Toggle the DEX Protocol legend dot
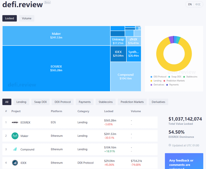Screen dimensions: 206x169 (x=151, y=77)
